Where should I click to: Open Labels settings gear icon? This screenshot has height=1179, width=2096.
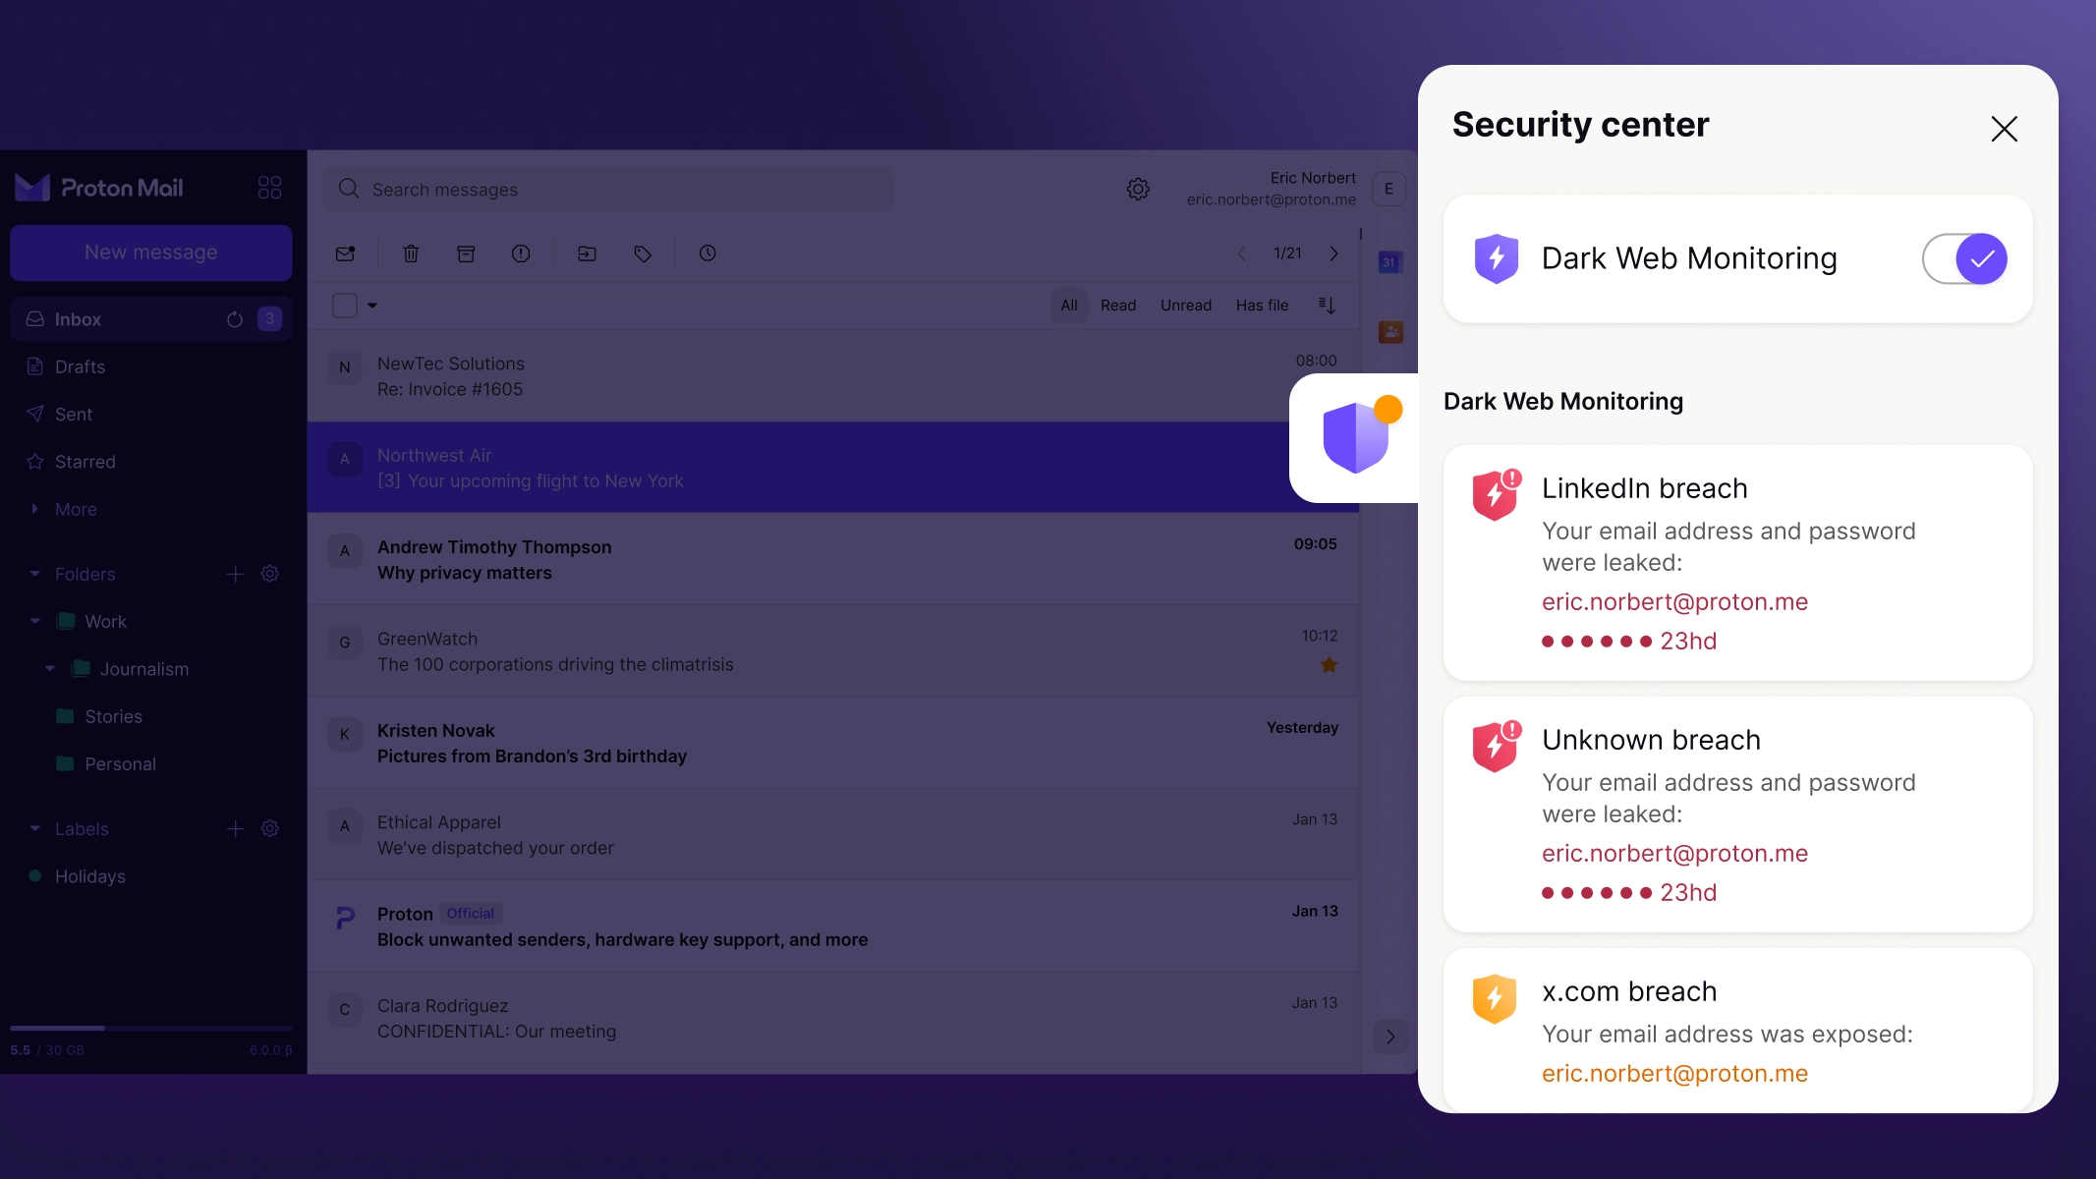[270, 829]
